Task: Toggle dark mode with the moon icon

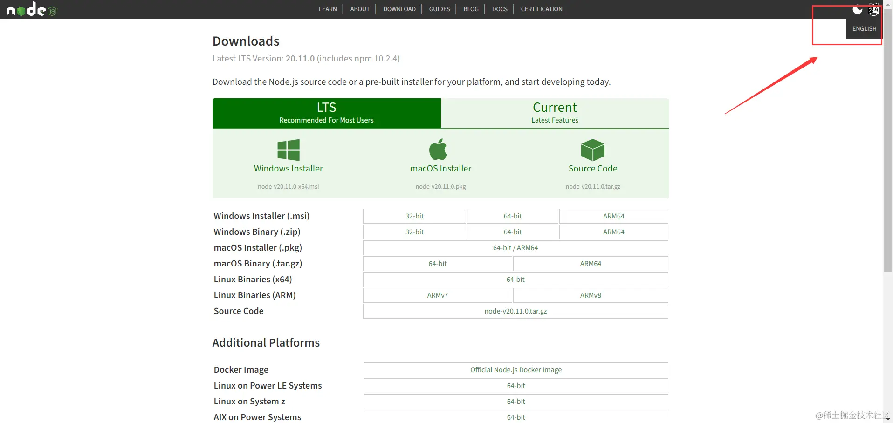Action: click(857, 9)
